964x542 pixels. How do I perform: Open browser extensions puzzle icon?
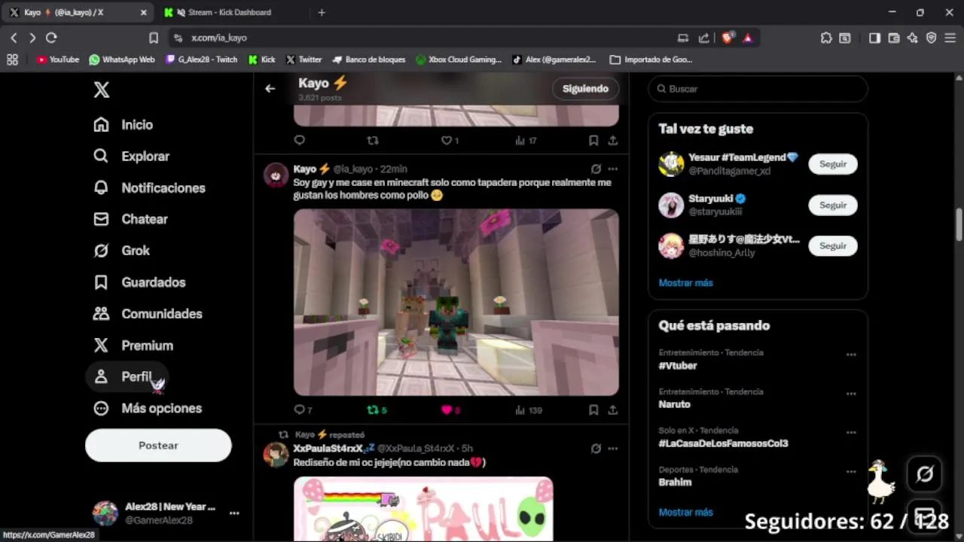826,38
